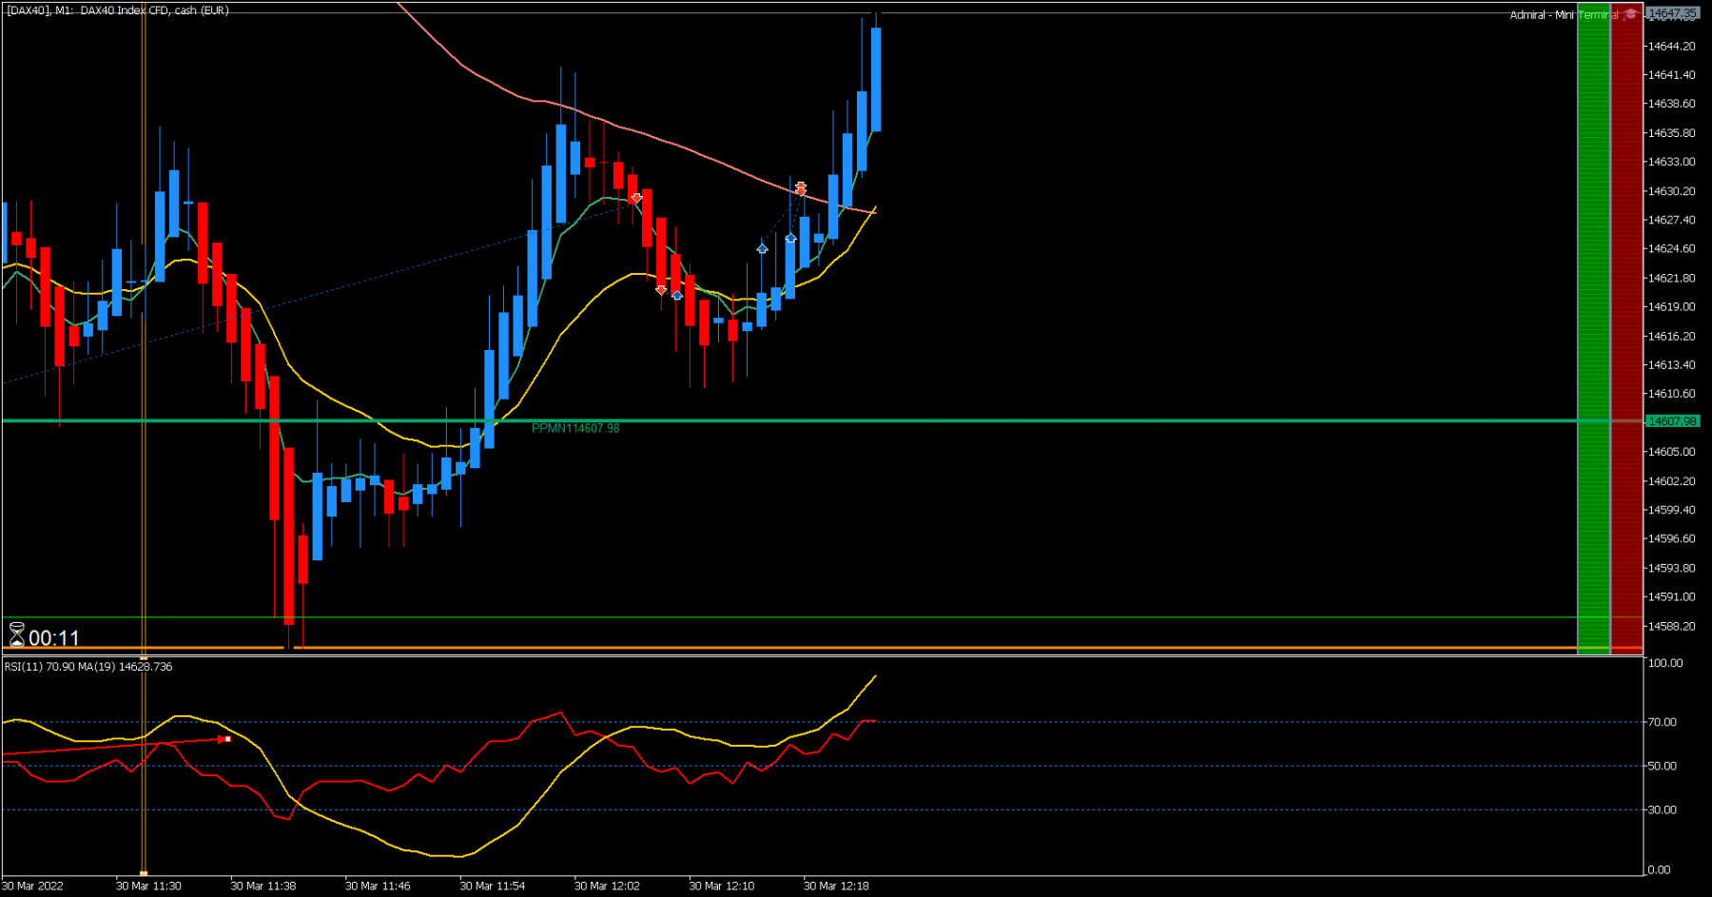Select the lowest red sell arrow near 14621
Image resolution: width=1712 pixels, height=897 pixels.
[661, 290]
